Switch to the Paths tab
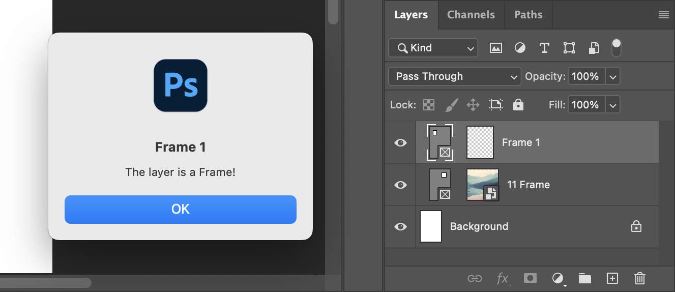 tap(528, 15)
